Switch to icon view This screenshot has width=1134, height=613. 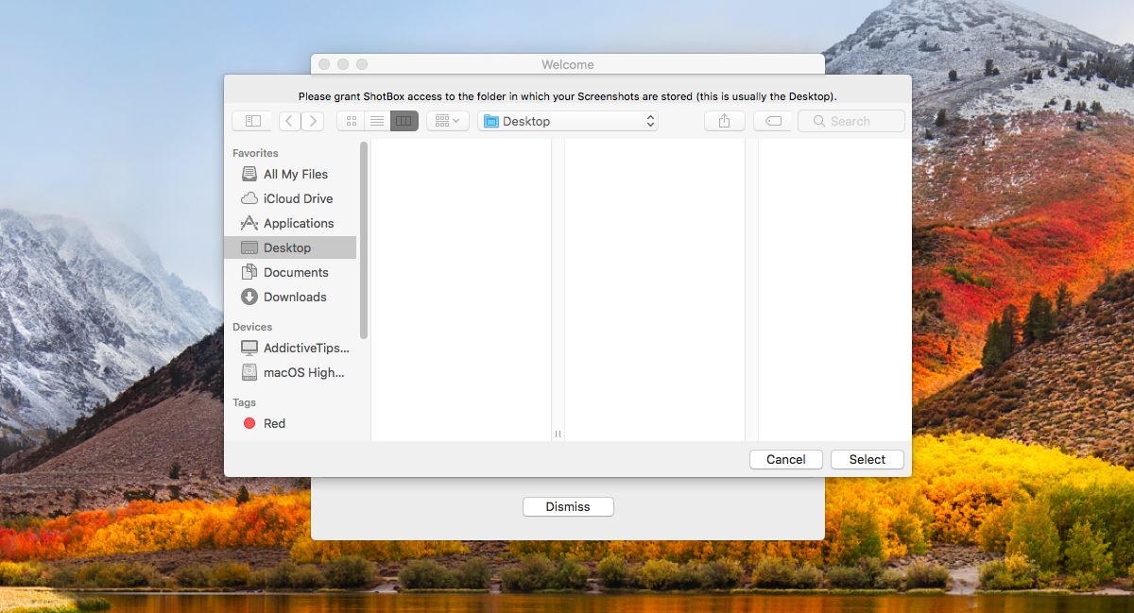click(352, 121)
